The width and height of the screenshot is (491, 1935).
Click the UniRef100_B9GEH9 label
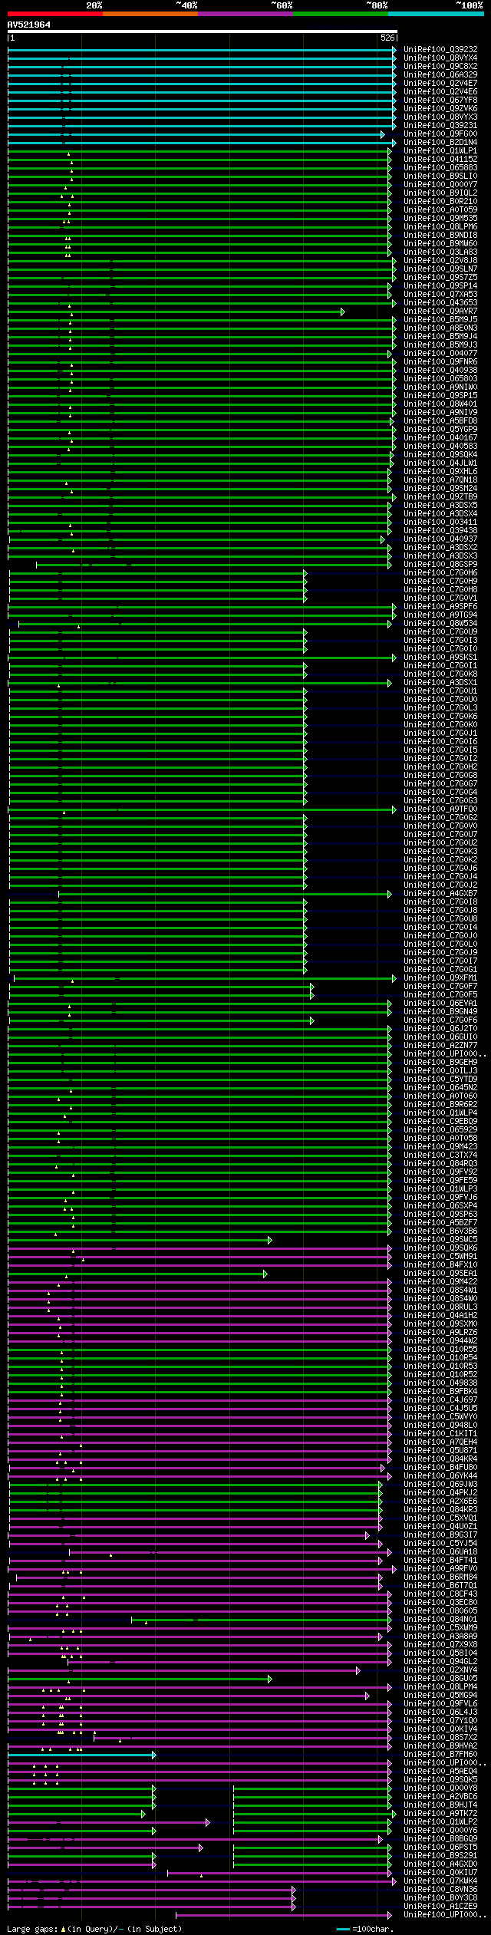click(x=440, y=1063)
